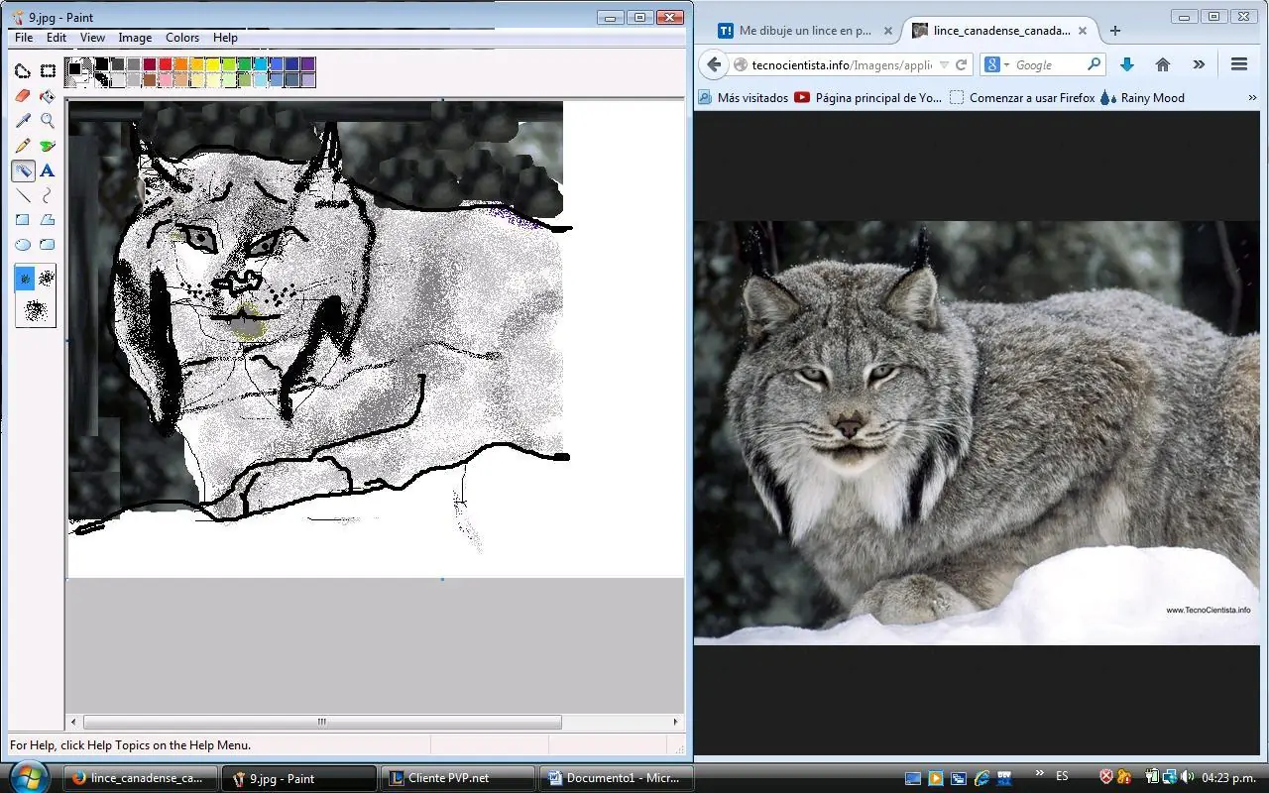Select the medium airbrush spray size

[47, 280]
